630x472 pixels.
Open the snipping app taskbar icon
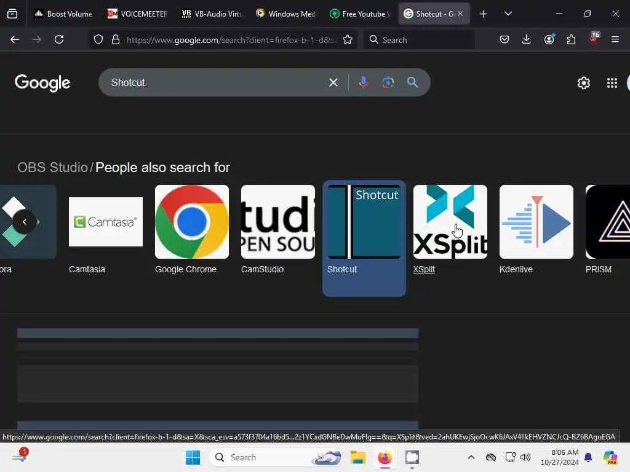pos(412,457)
